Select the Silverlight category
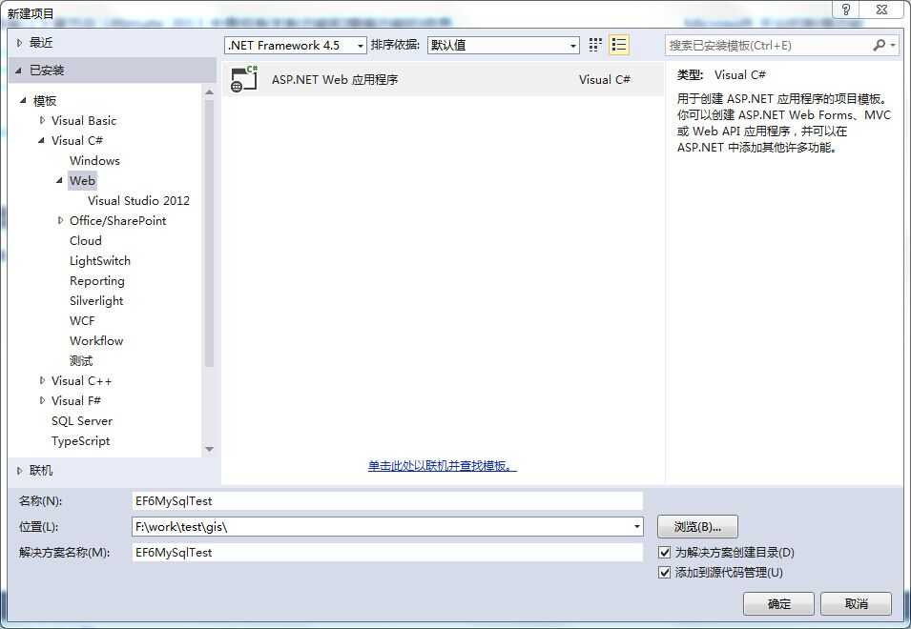This screenshot has height=629, width=911. 96,300
